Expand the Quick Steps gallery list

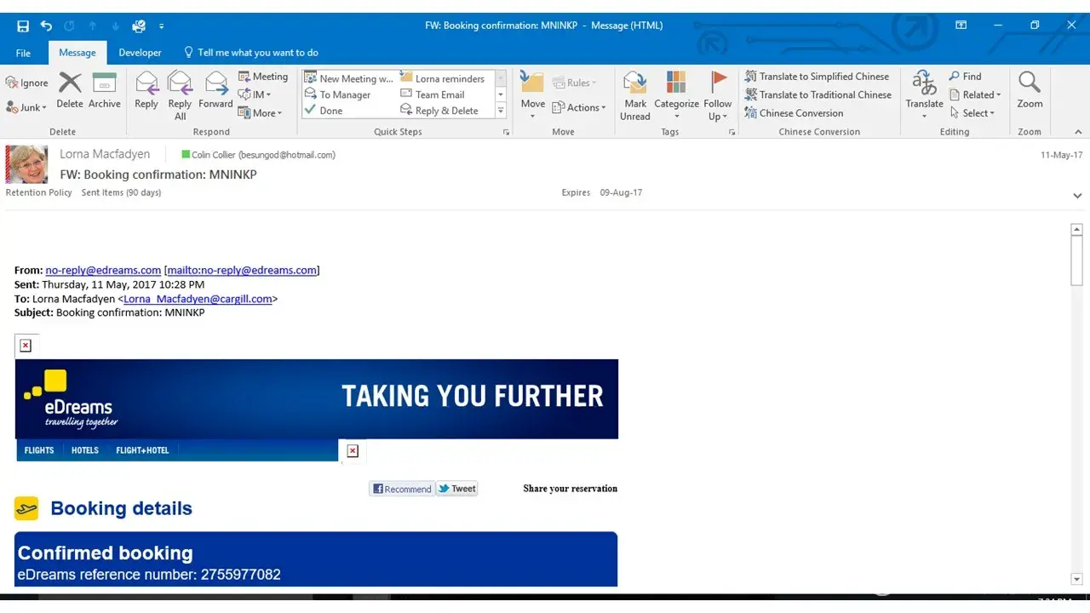pos(501,111)
